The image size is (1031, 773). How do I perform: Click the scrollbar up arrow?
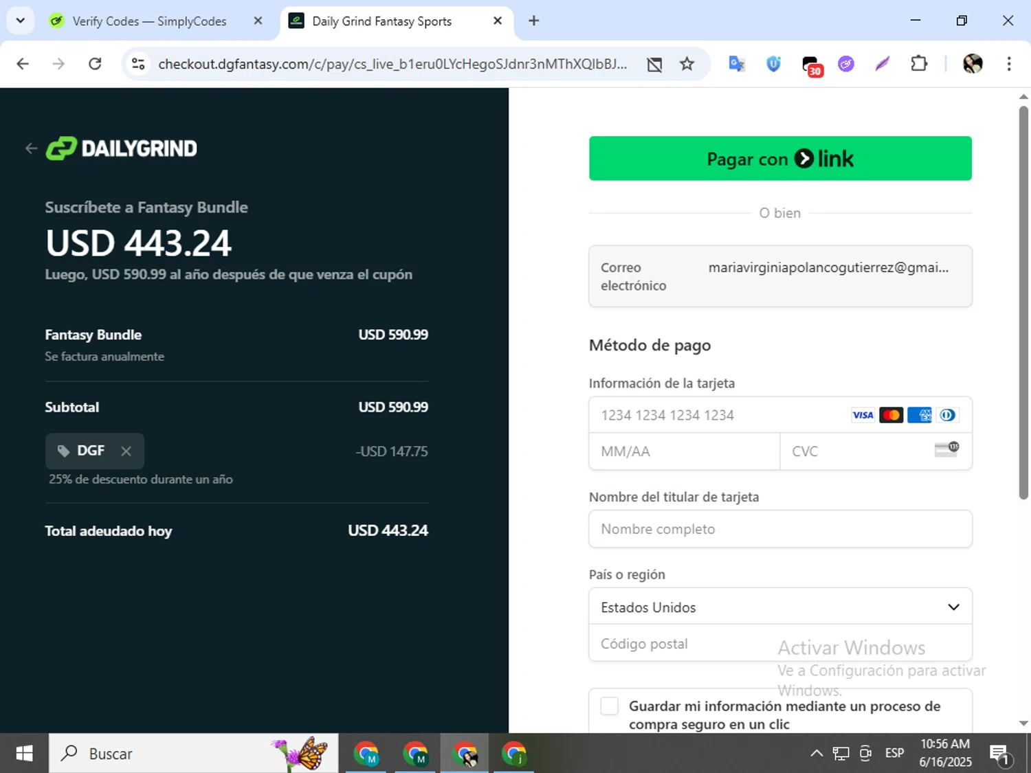click(x=1023, y=97)
